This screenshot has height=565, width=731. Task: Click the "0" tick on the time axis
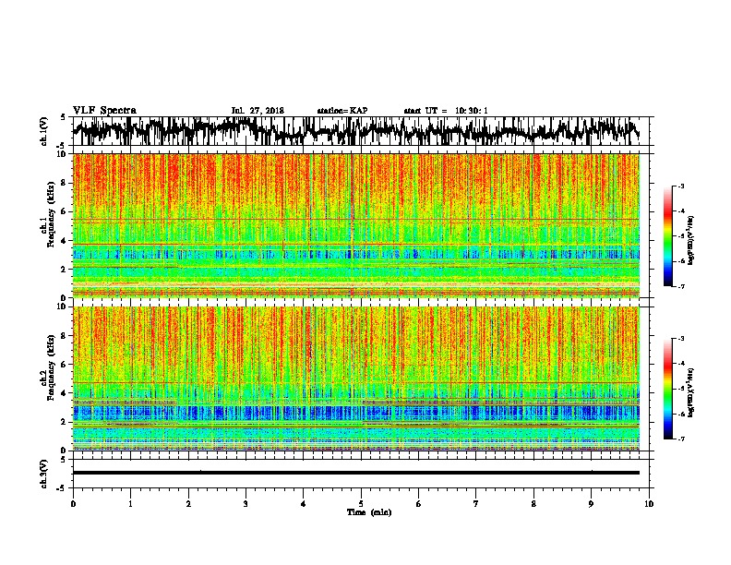point(73,504)
